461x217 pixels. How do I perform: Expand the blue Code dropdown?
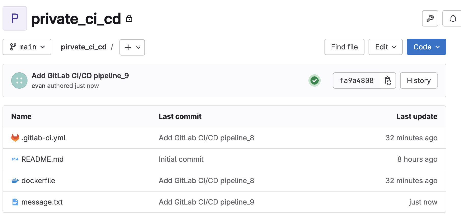pyautogui.click(x=426, y=47)
